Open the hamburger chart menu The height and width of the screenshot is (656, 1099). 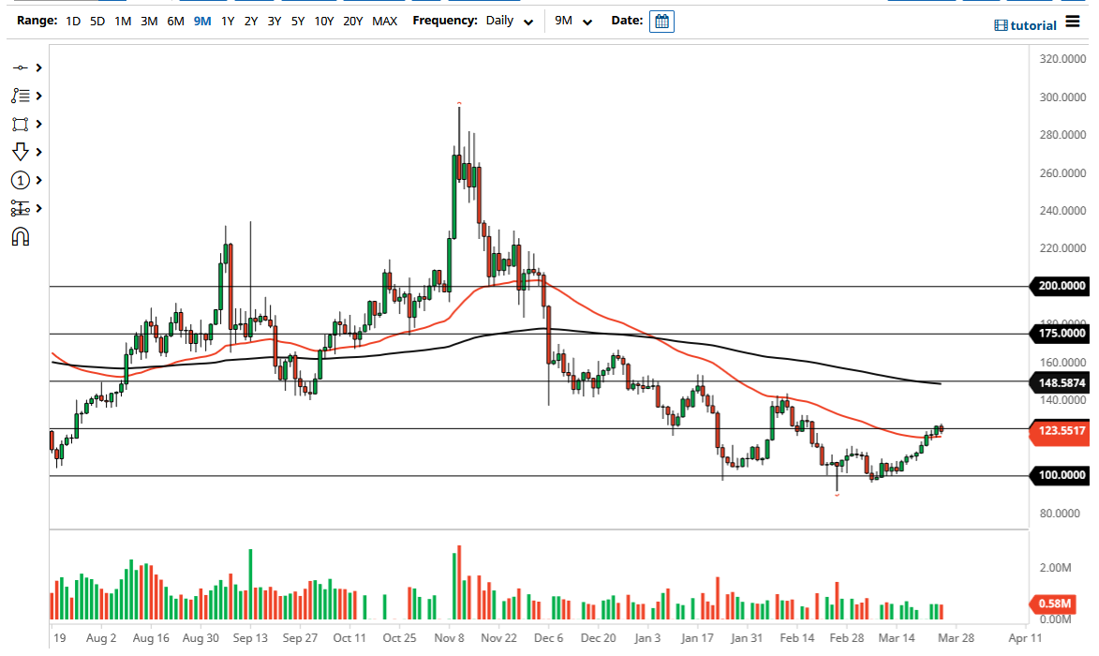click(1072, 22)
